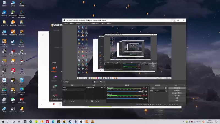220x124 pixels.
Task: Click 开始录制 (Start Recording) button
Action: pyautogui.click(x=177, y=91)
